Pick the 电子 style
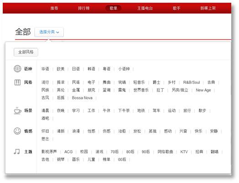The height and width of the screenshot is (183, 239). pos(91,82)
